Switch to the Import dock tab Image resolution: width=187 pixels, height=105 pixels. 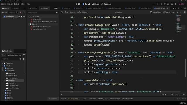pos(16,8)
